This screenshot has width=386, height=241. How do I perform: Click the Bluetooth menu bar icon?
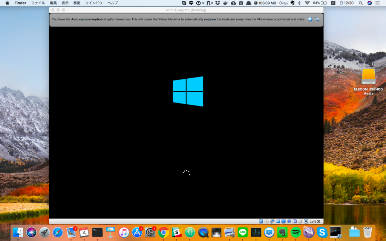pyautogui.click(x=299, y=3)
